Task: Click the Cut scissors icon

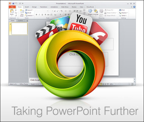Action: click(16, 10)
